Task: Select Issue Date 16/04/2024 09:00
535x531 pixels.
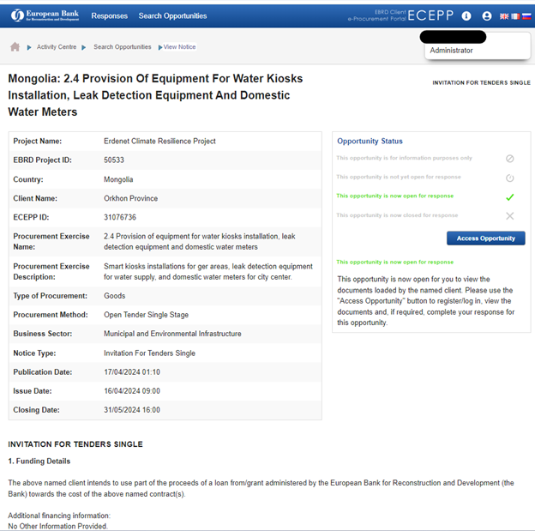Action: [x=132, y=391]
